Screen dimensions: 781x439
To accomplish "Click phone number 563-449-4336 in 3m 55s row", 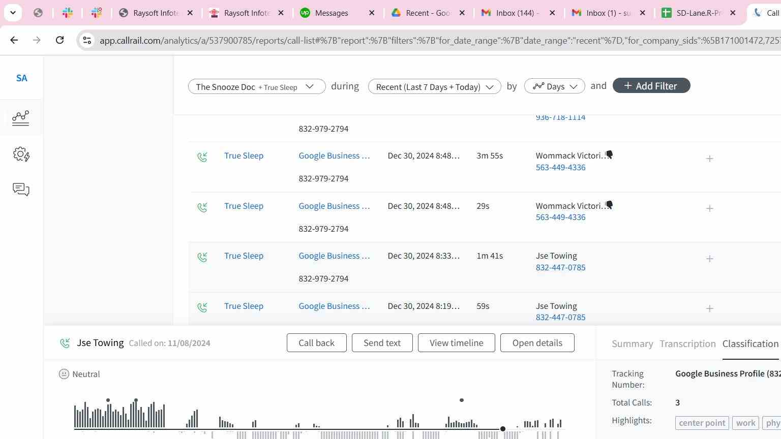I will 560,167.
